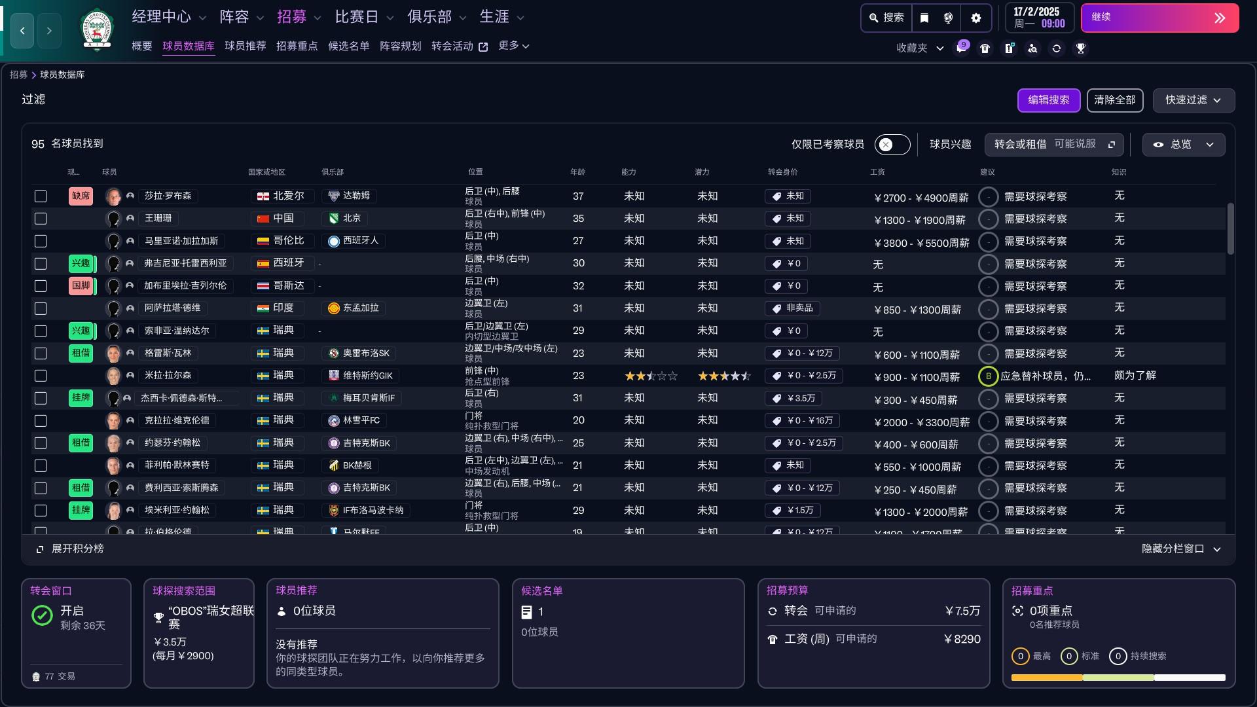Open the 快速过滤 dropdown
Screen dimensions: 1257x707
(1193, 100)
